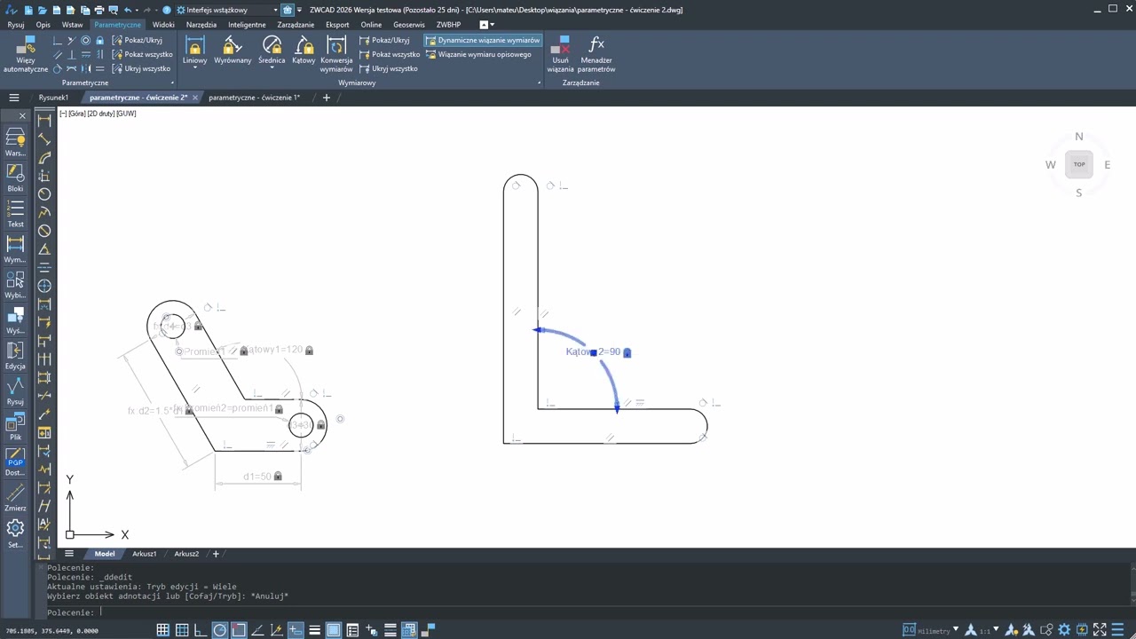Toggle lineweight display in status bar
This screenshot has width=1136, height=639.
314,630
